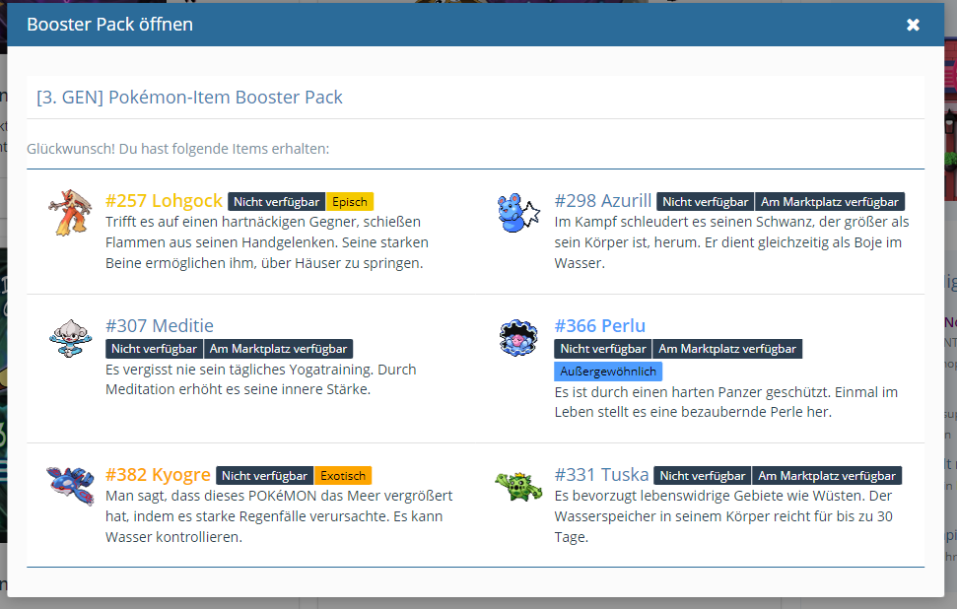Viewport: 957px width, 609px height.
Task: Click the Lohgock Pokémon sprite icon
Action: click(69, 213)
